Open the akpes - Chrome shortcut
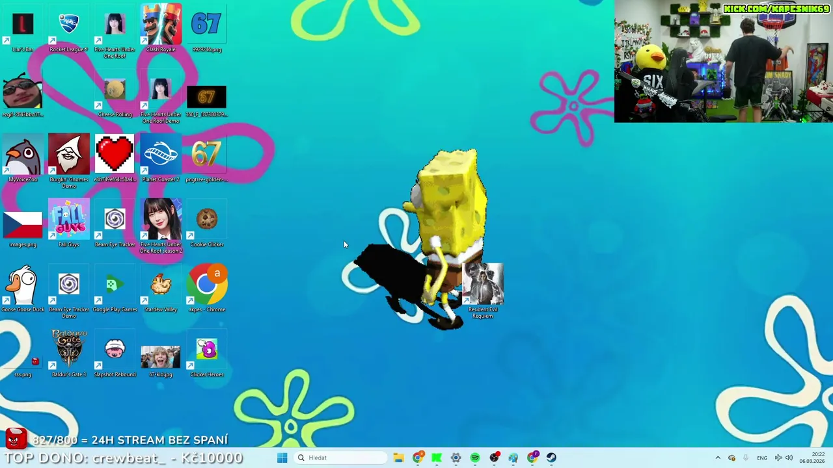Screen dimensions: 833x468 point(207,289)
